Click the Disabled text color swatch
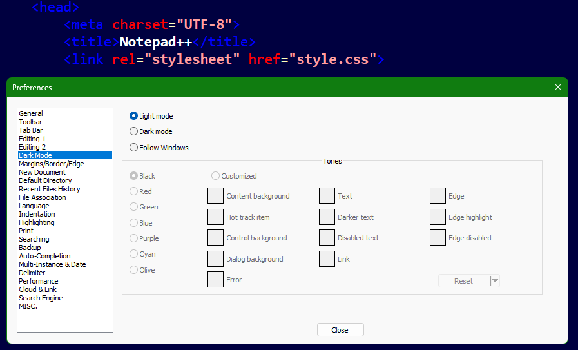Viewport: 578px width, 350px height. pyautogui.click(x=327, y=238)
